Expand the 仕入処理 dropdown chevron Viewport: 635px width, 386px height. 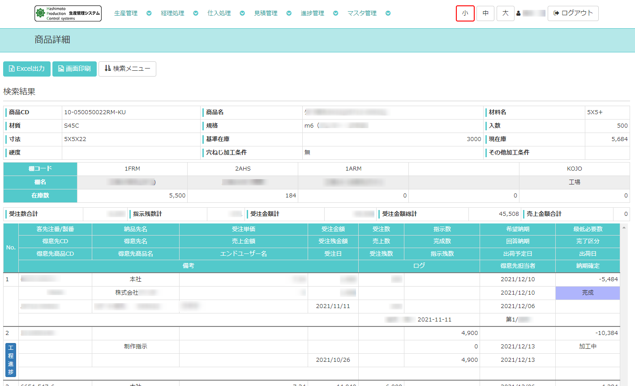click(x=242, y=13)
